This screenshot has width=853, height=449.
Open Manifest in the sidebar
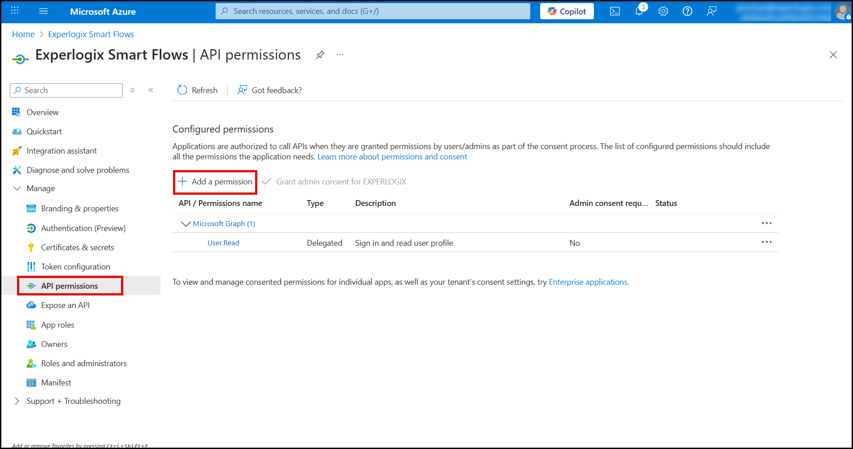pyautogui.click(x=56, y=382)
